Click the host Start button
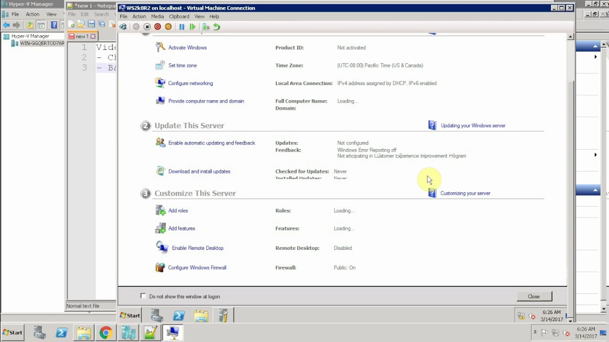 pyautogui.click(x=13, y=332)
